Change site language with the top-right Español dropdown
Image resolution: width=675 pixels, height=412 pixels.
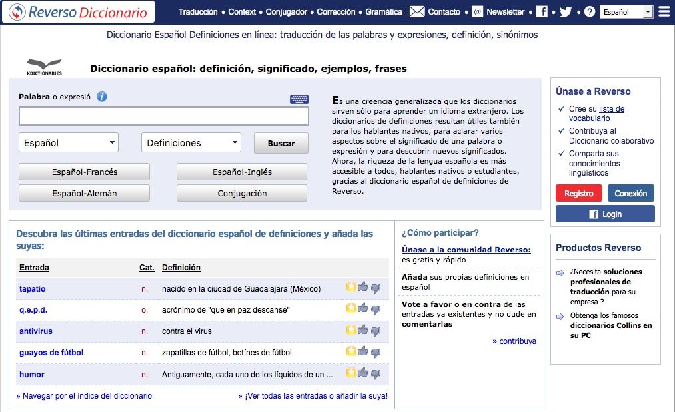tap(626, 11)
